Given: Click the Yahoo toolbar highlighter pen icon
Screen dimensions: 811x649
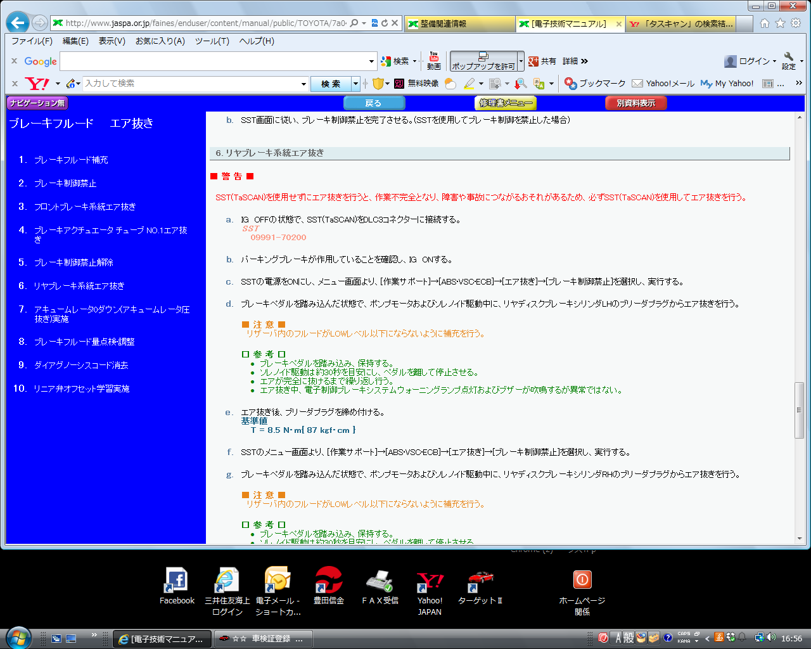Looking at the screenshot, I should (469, 83).
